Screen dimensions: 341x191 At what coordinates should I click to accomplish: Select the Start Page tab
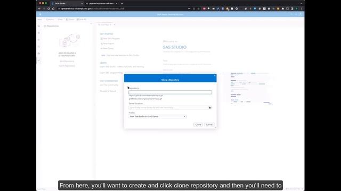click(105, 25)
